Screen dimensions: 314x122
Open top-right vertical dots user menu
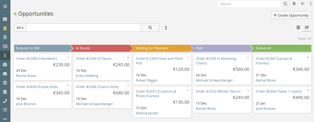click(310, 4)
